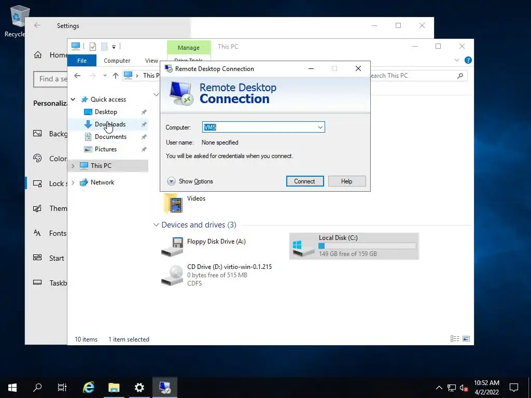Switch to Settings on the taskbar
Viewport: 531px width, 398px height.
tap(139, 387)
